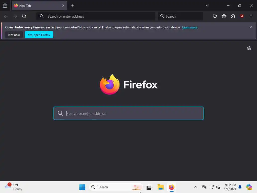Image resolution: width=257 pixels, height=193 pixels.
Task: Restore down the Firefox window
Action: [x=240, y=6]
